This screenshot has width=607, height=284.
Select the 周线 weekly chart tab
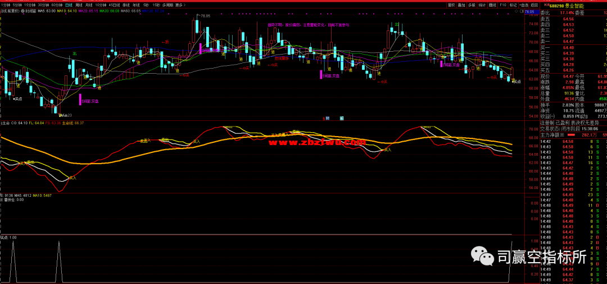[x=79, y=5]
